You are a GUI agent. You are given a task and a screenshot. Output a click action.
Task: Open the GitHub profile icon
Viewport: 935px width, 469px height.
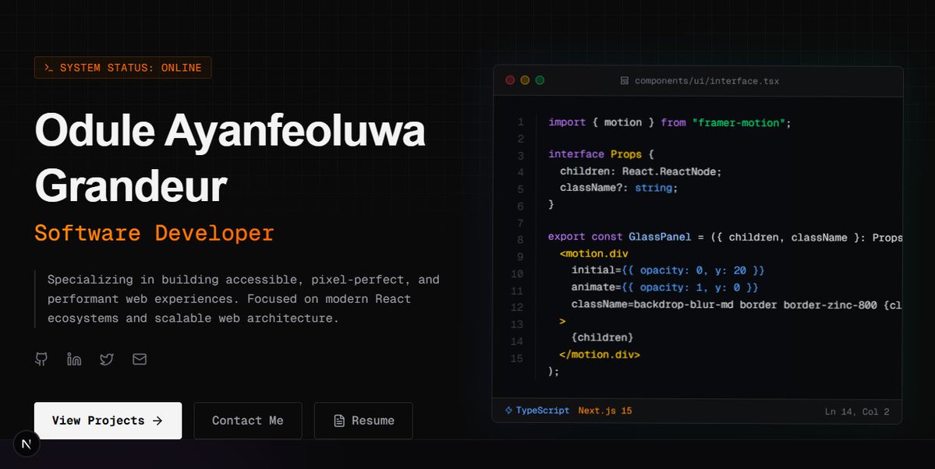tap(41, 359)
